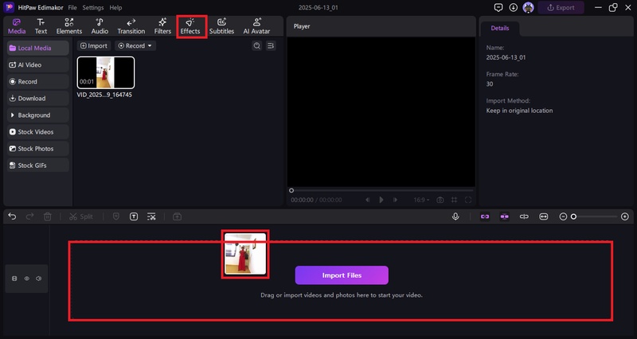This screenshot has height=339, width=637.
Task: Expand the Background section
Action: pos(37,115)
